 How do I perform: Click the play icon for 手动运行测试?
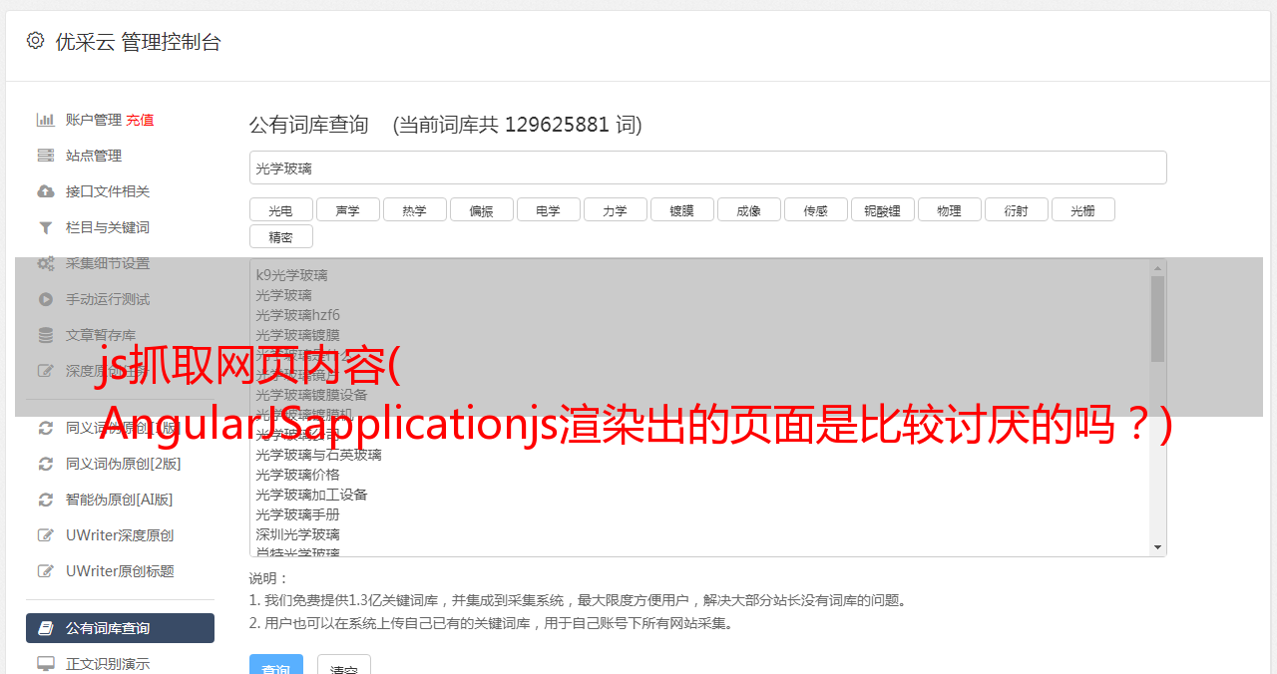(x=46, y=299)
